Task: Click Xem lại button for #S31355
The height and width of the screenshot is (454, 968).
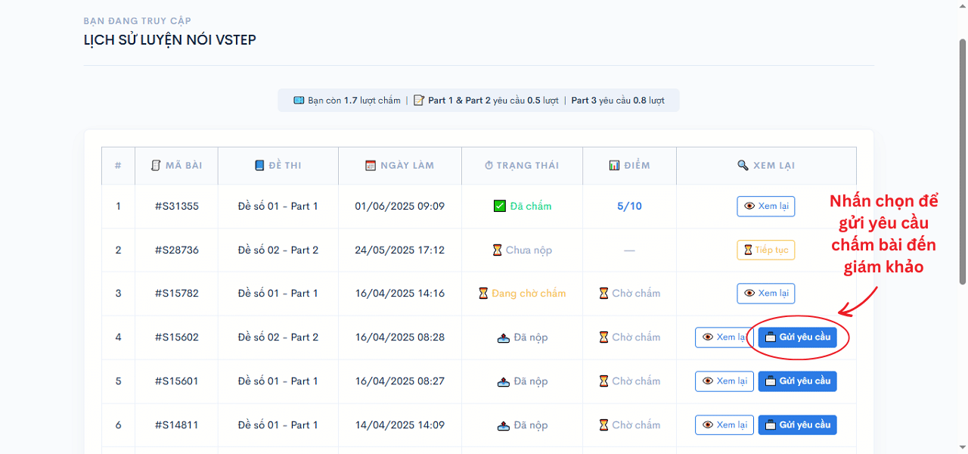Action: (x=765, y=206)
